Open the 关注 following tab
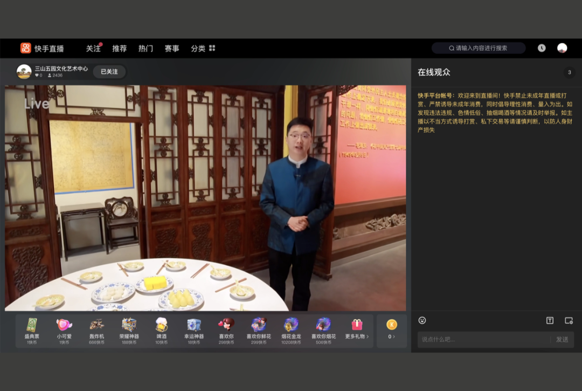 93,48
